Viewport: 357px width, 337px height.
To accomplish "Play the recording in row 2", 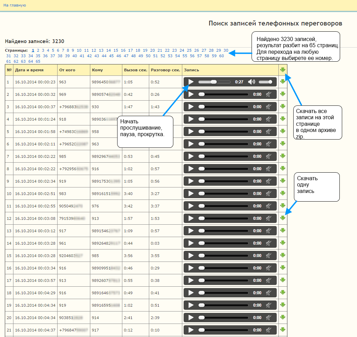I will pyautogui.click(x=191, y=94).
